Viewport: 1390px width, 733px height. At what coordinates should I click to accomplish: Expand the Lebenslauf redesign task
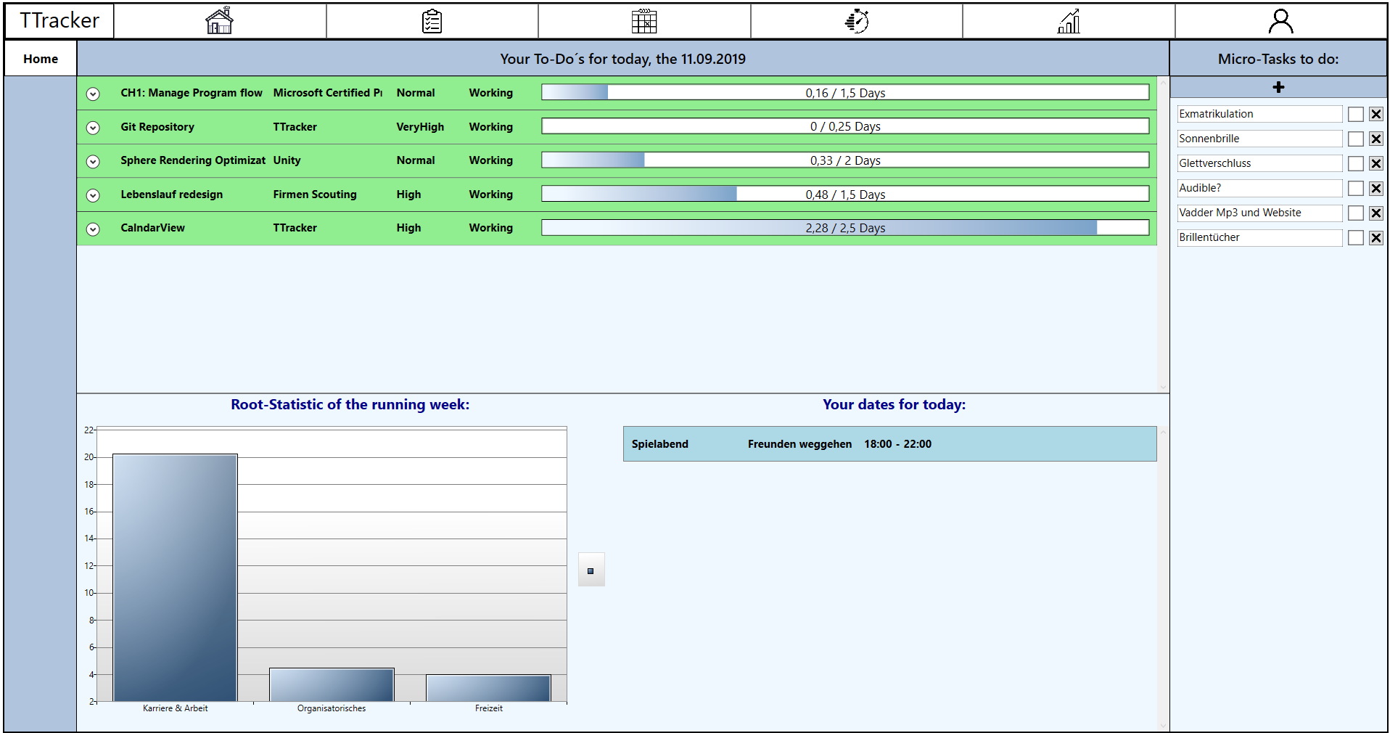[93, 195]
